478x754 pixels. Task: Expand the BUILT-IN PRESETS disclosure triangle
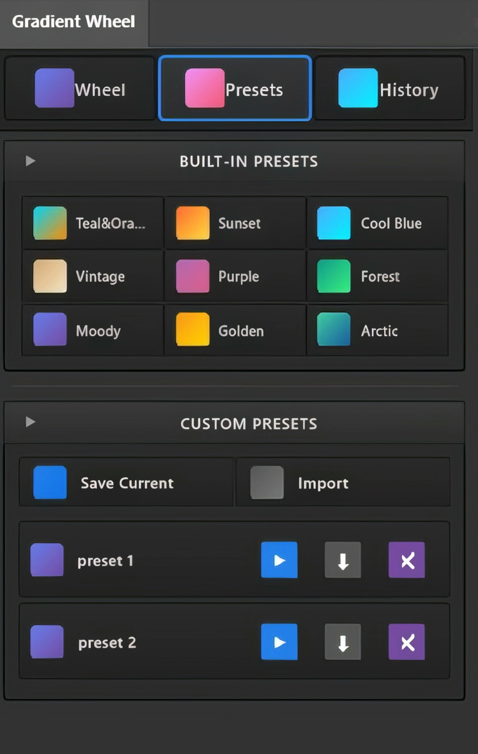coord(30,161)
